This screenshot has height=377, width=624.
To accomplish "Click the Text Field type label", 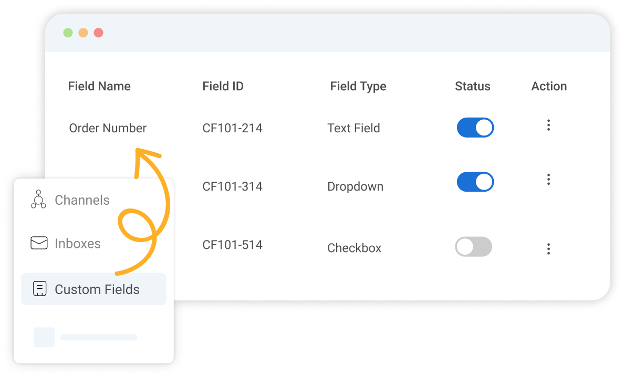I will click(x=353, y=128).
